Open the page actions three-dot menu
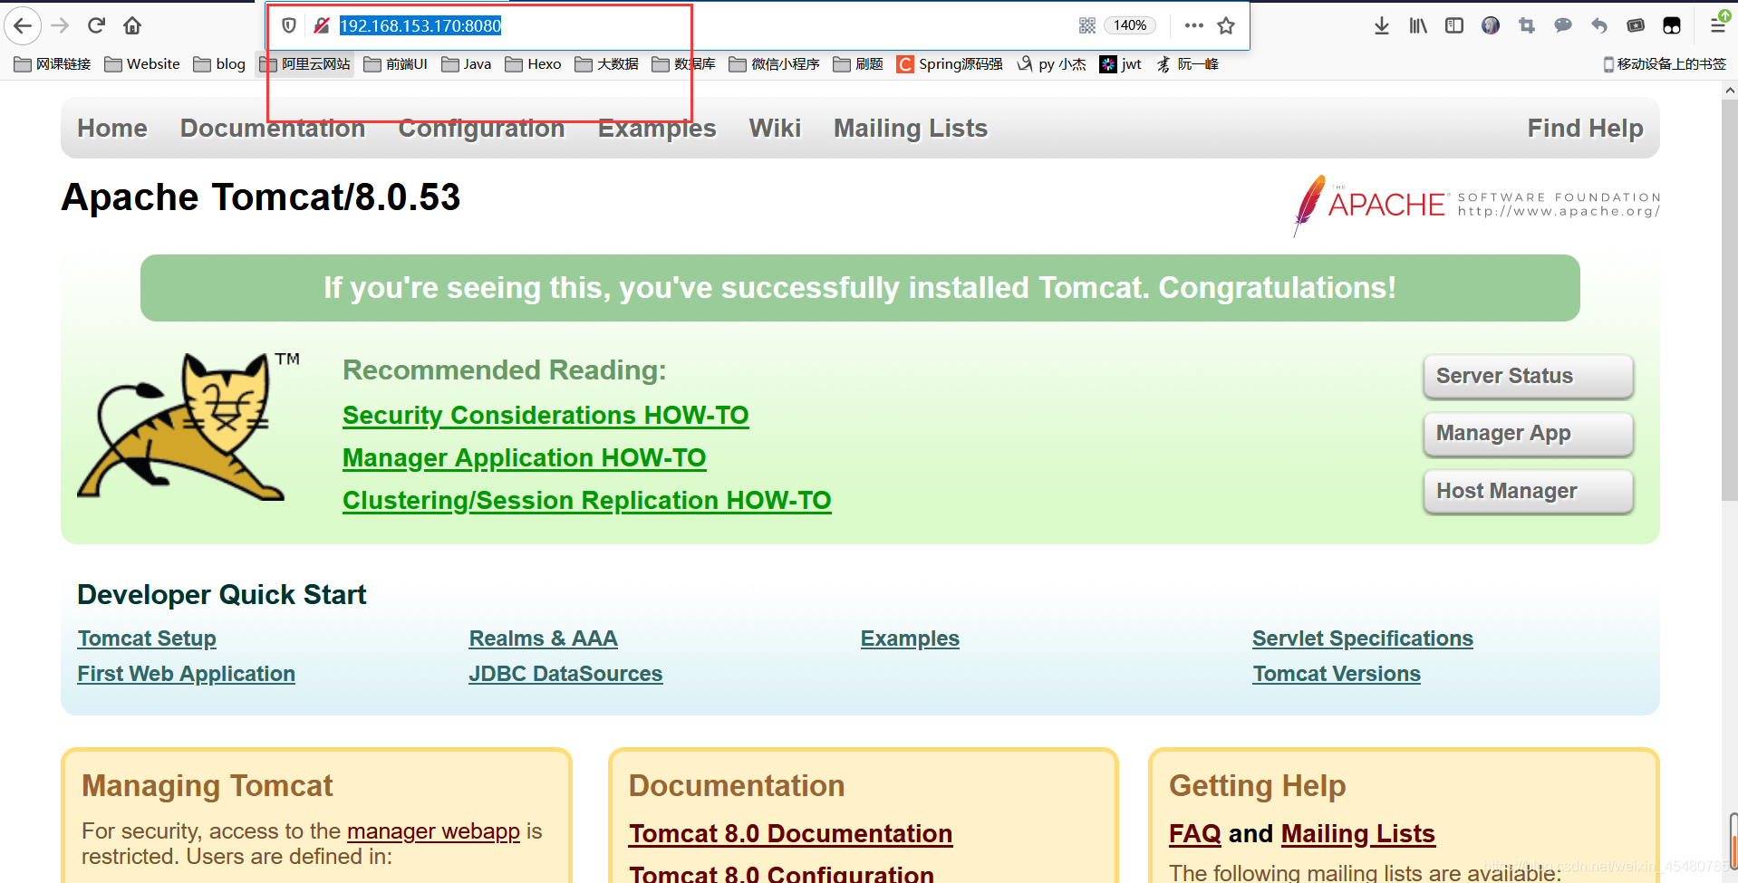Image resolution: width=1738 pixels, height=883 pixels. (1194, 25)
